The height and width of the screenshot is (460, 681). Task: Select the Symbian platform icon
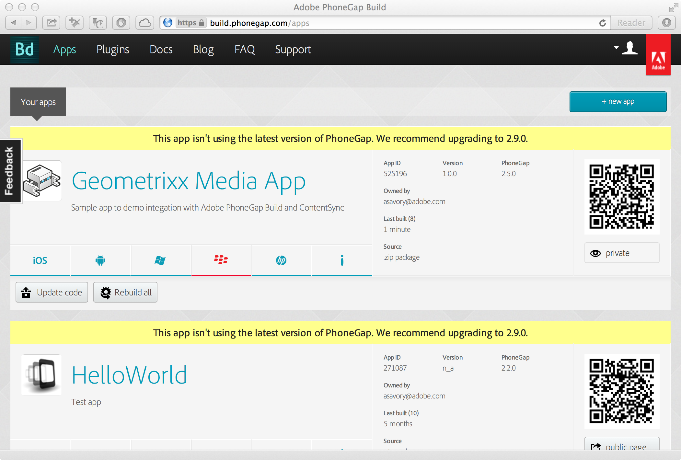(342, 260)
